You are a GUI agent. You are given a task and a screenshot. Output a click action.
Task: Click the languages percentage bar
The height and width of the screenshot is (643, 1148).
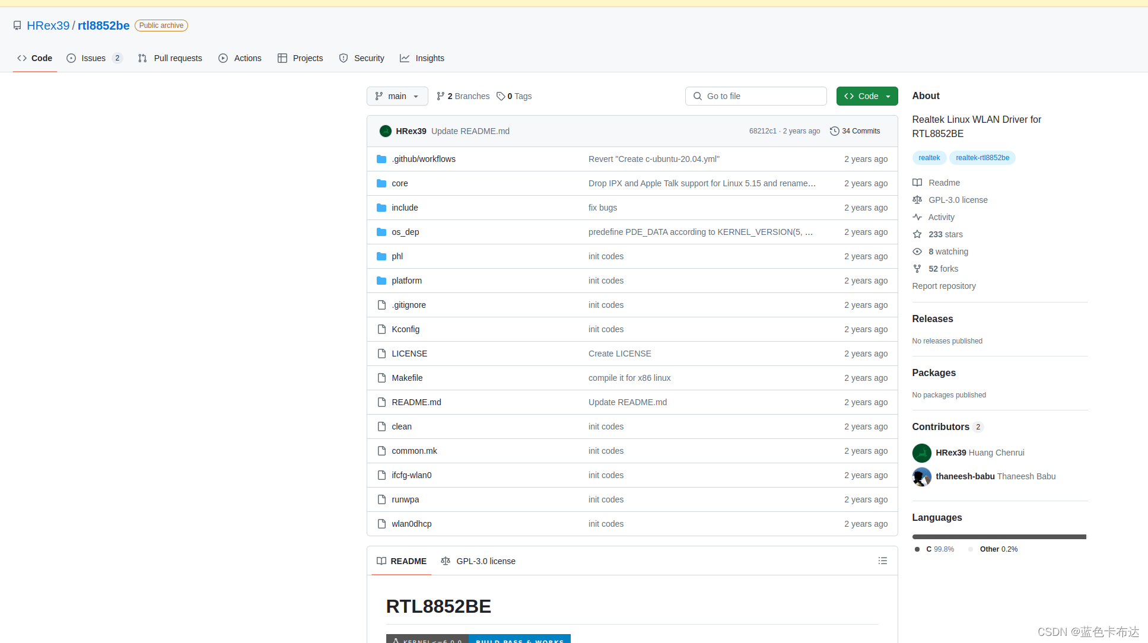click(x=999, y=537)
